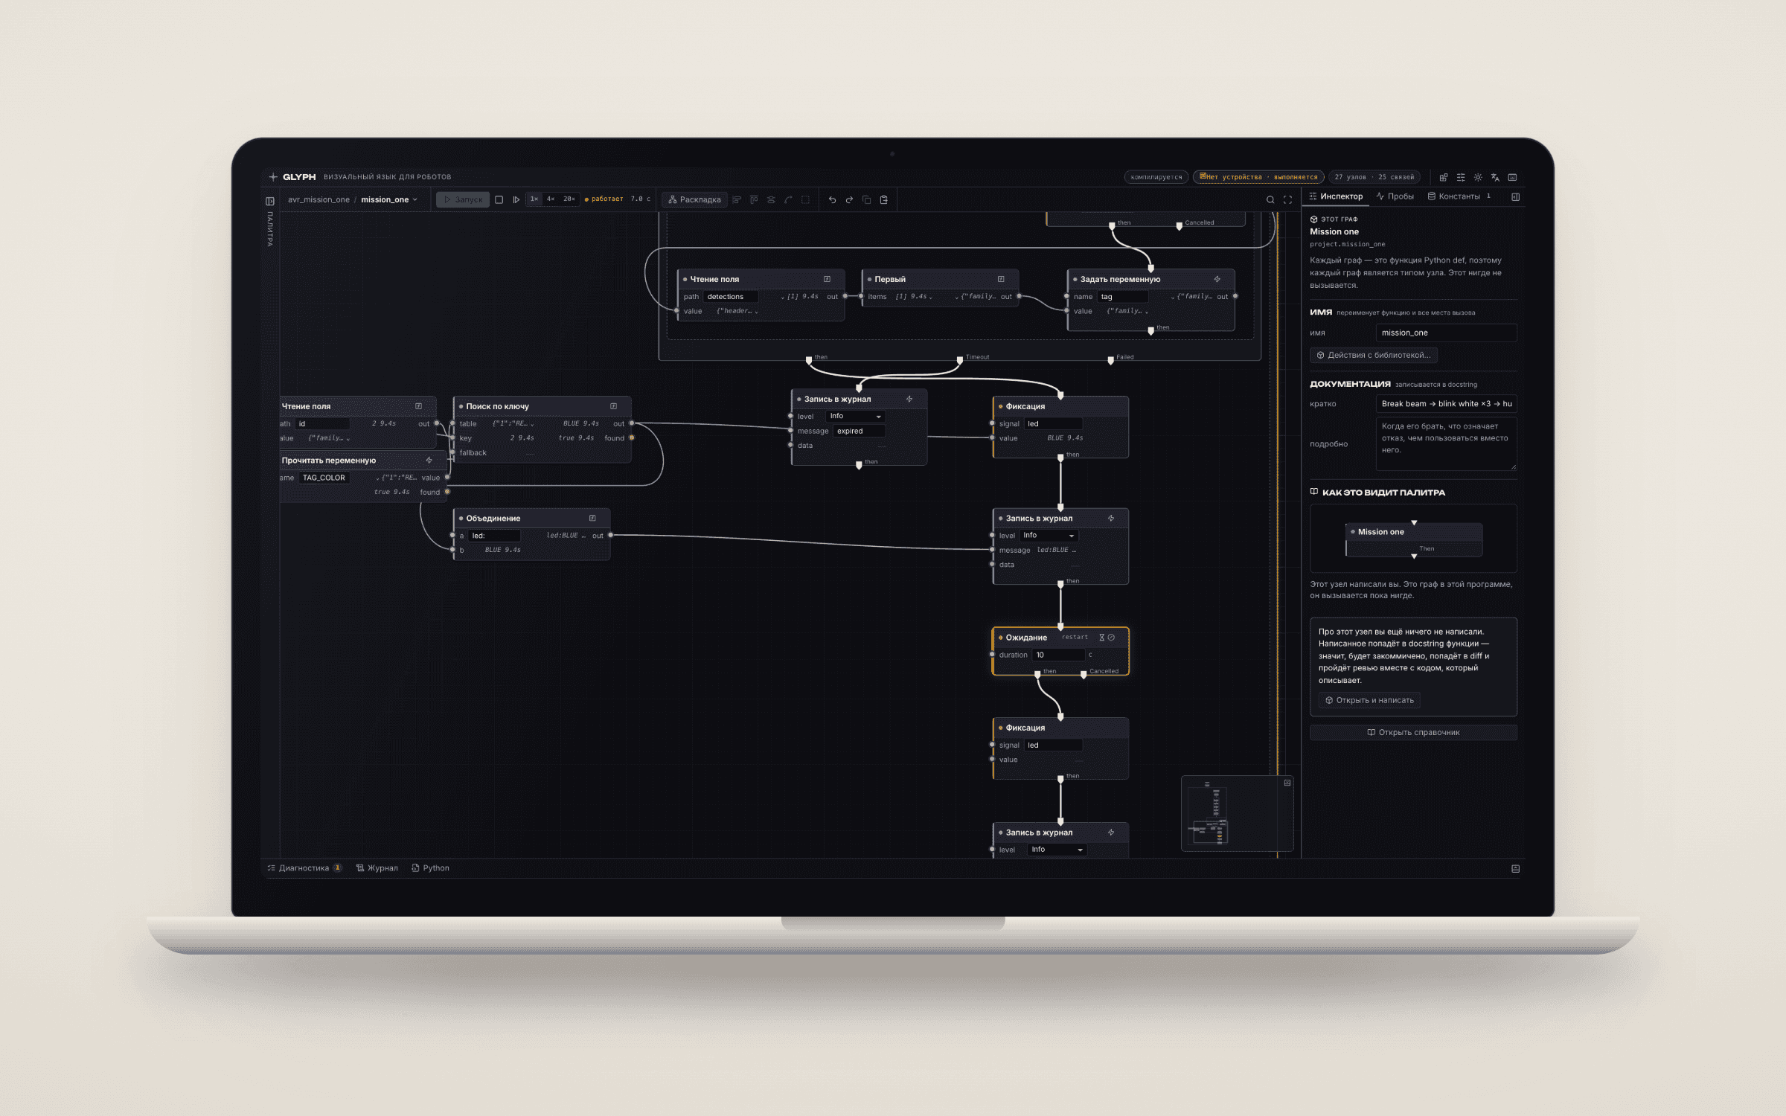This screenshot has height=1116, width=1786.
Task: Open level dropdown in the led:BLUE log node
Action: coord(1049,536)
